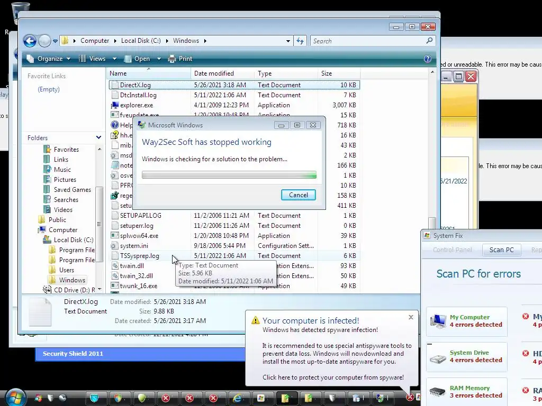
Task: Click the search magnifier icon
Action: (x=429, y=41)
